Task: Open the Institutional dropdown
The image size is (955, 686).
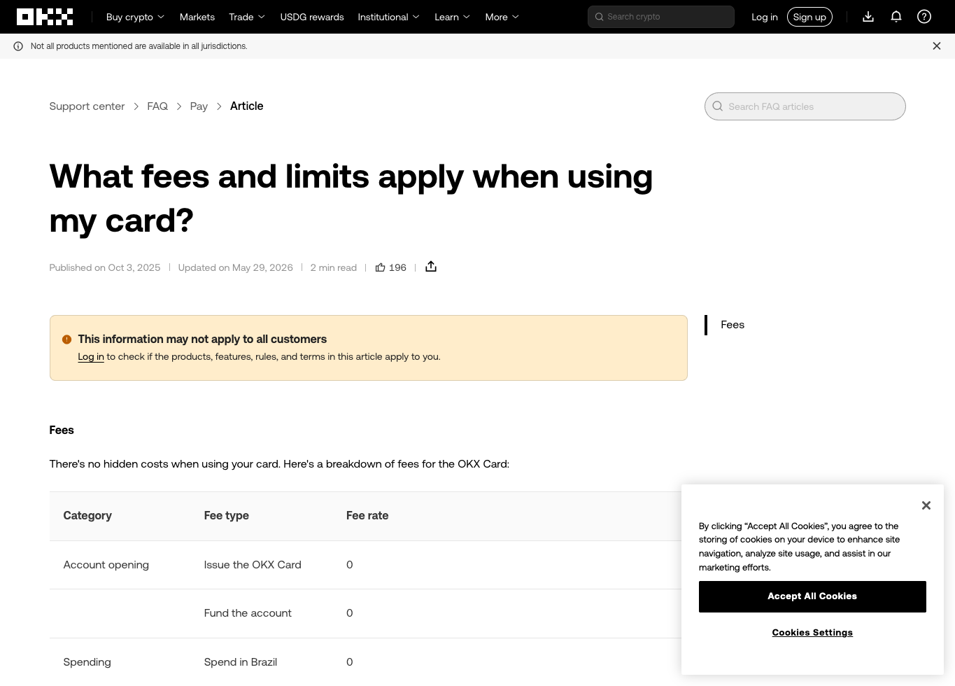Action: coord(388,17)
